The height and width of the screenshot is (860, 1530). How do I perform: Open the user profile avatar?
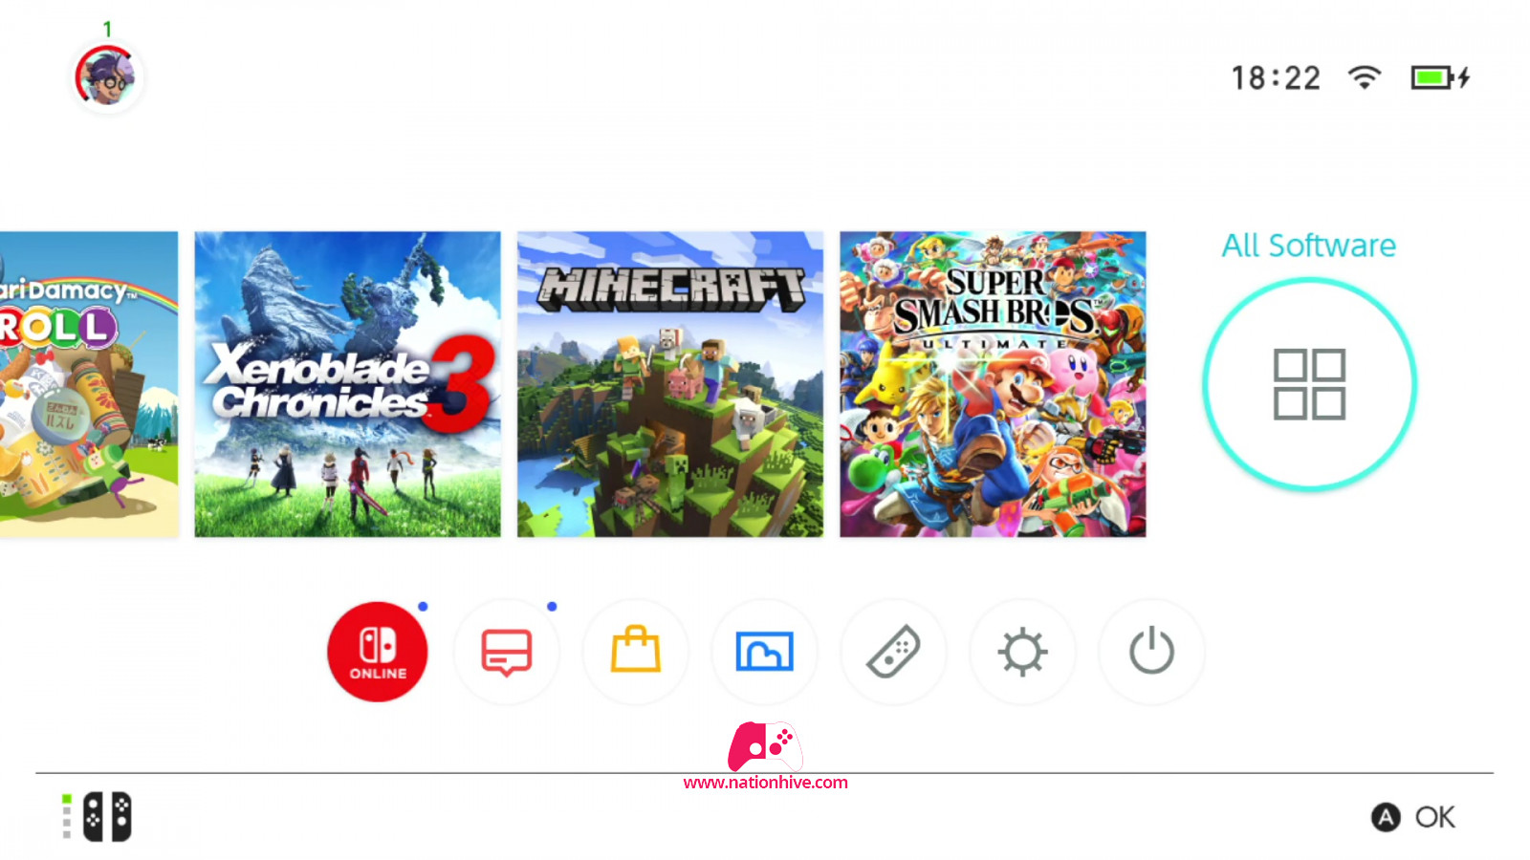click(x=108, y=77)
